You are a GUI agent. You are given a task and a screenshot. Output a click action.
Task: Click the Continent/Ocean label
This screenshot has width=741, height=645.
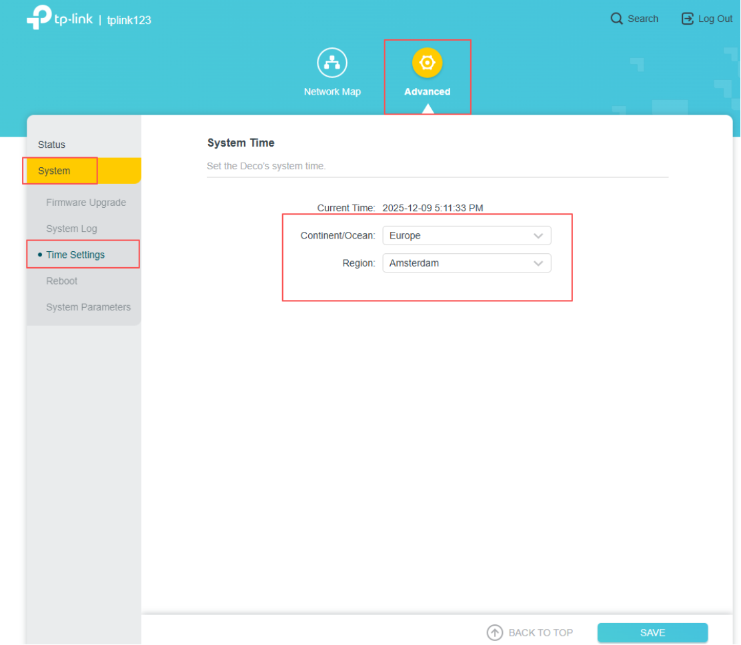(x=337, y=236)
